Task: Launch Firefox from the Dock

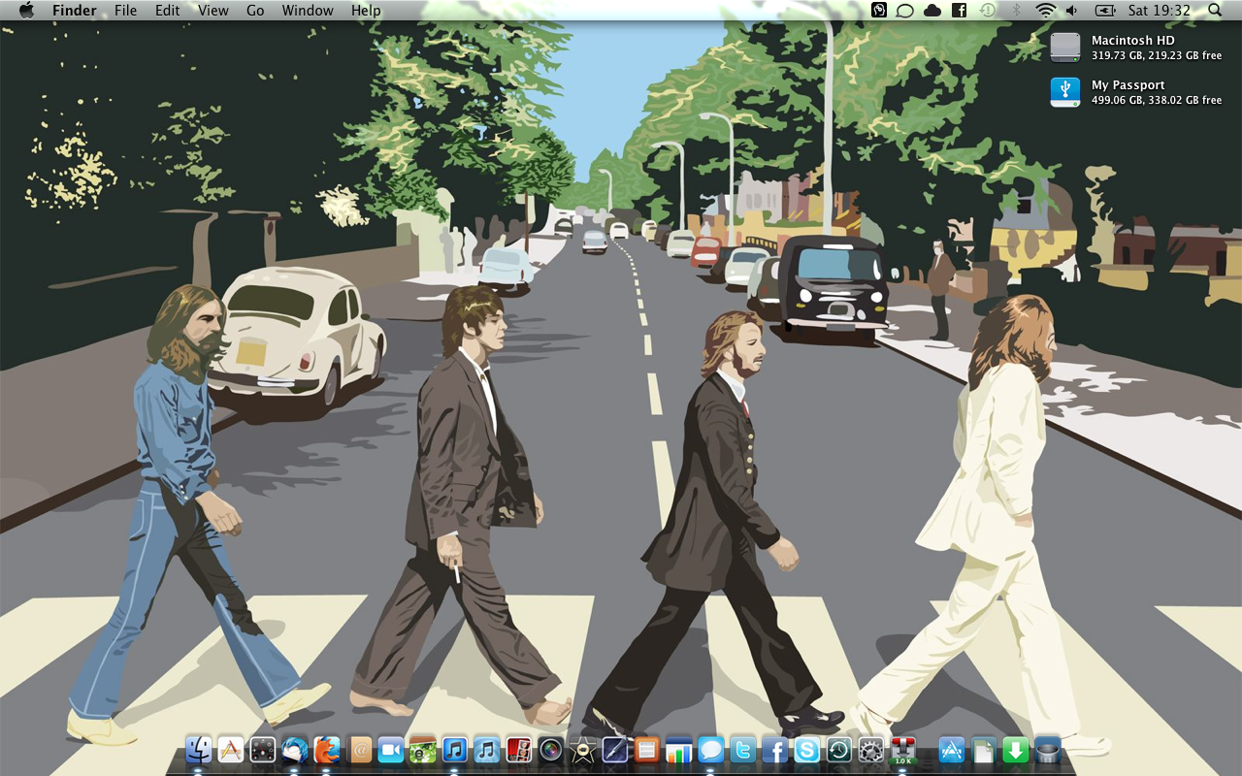Action: pyautogui.click(x=327, y=749)
